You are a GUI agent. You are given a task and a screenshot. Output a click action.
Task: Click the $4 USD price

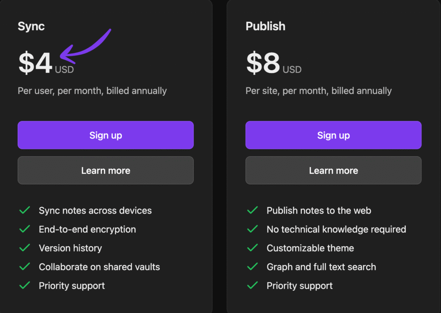[x=45, y=64]
